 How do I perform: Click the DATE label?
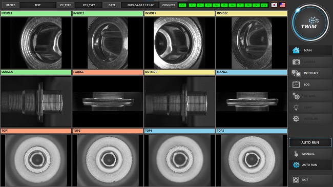(112, 5)
